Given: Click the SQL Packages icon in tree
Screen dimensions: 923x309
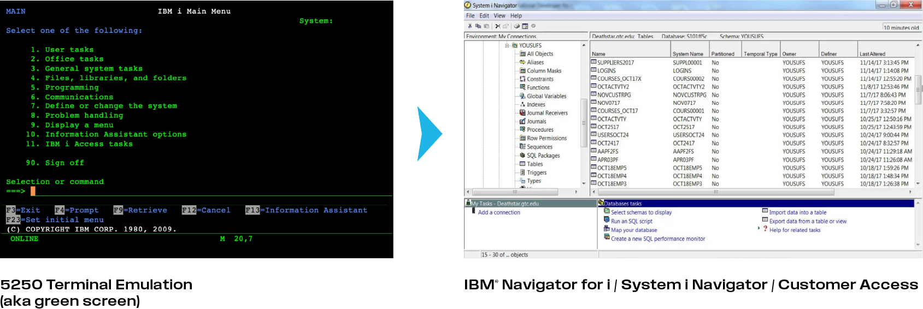Looking at the screenshot, I should click(522, 156).
